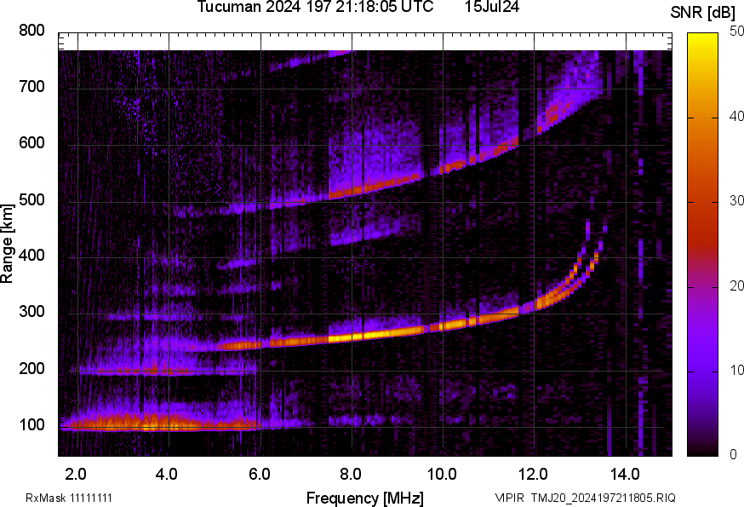This screenshot has height=507, width=744.
Task: Click range axis tick '400'
Action: (x=31, y=256)
